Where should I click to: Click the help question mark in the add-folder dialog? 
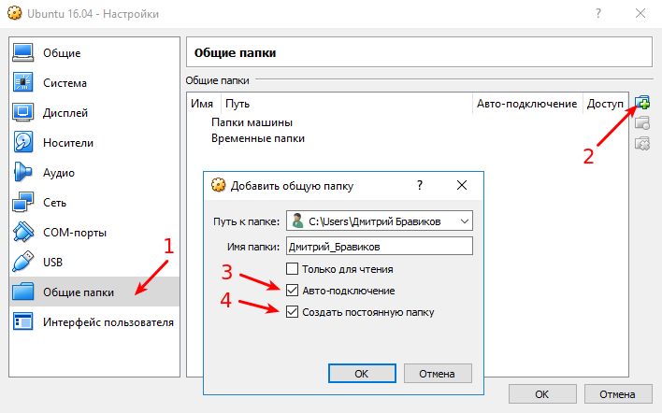420,185
